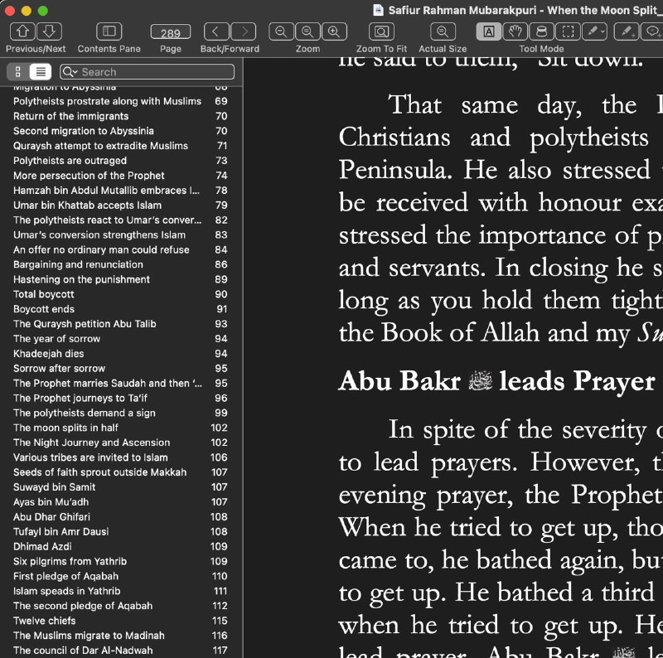Click the 'Abu Bakr leads Prayer' heading
Image resolution: width=663 pixels, height=658 pixels.
[496, 381]
